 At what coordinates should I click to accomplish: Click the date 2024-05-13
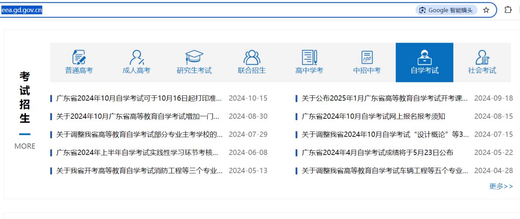point(248,171)
